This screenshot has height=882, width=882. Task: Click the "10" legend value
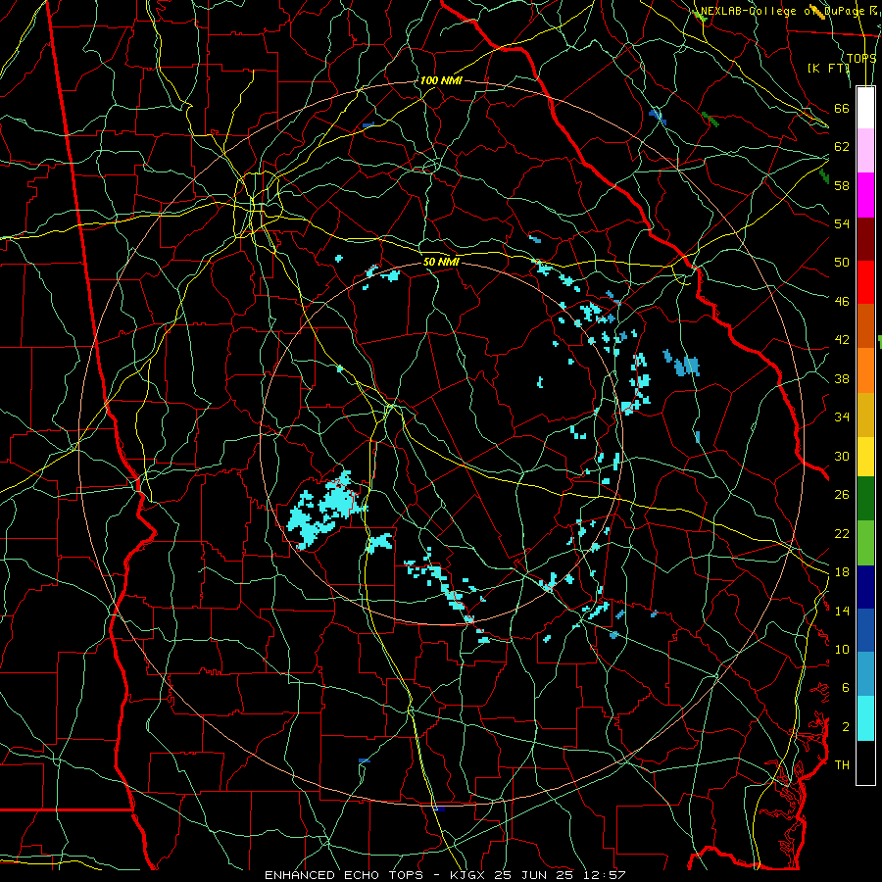click(x=842, y=650)
